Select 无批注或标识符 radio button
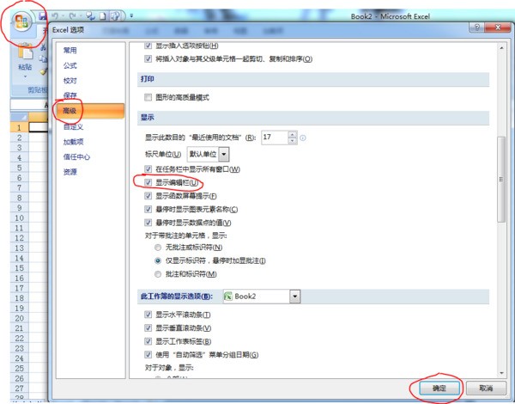This screenshot has width=515, height=404. pos(158,248)
